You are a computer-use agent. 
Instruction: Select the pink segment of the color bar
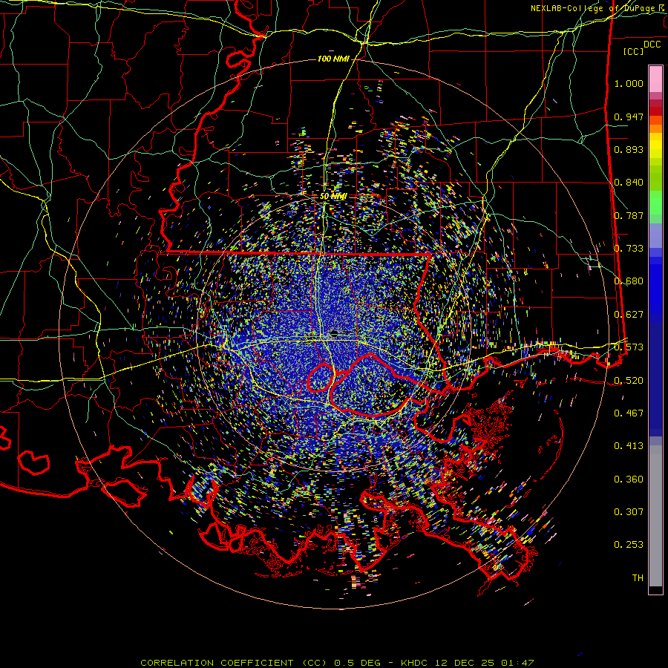click(x=655, y=79)
